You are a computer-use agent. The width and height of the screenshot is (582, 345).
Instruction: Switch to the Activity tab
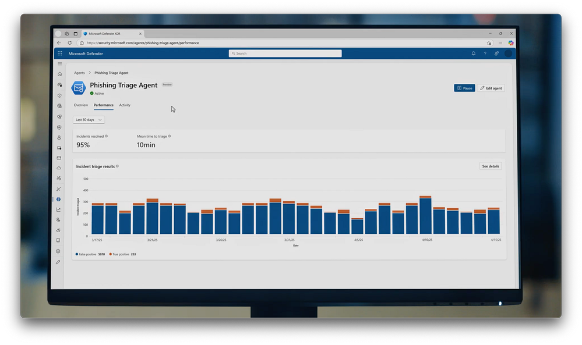pos(125,105)
